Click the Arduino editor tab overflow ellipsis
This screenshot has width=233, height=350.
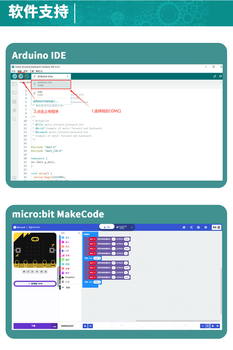click(221, 82)
